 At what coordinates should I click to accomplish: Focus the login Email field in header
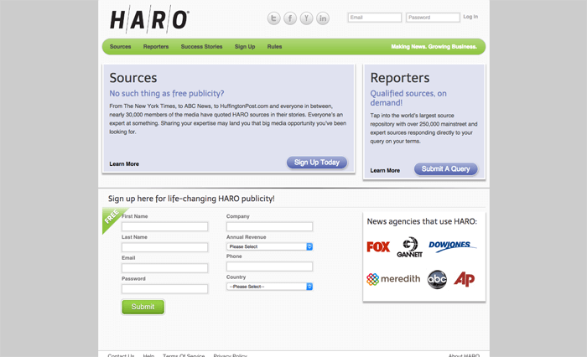click(374, 18)
